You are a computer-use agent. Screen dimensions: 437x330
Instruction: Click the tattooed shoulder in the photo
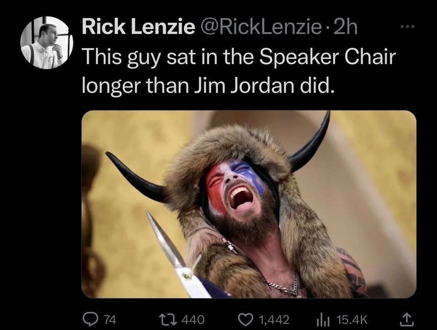tap(352, 270)
